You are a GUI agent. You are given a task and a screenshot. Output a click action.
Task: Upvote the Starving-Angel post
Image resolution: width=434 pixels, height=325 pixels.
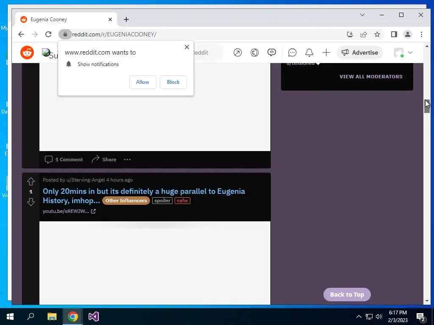click(31, 181)
